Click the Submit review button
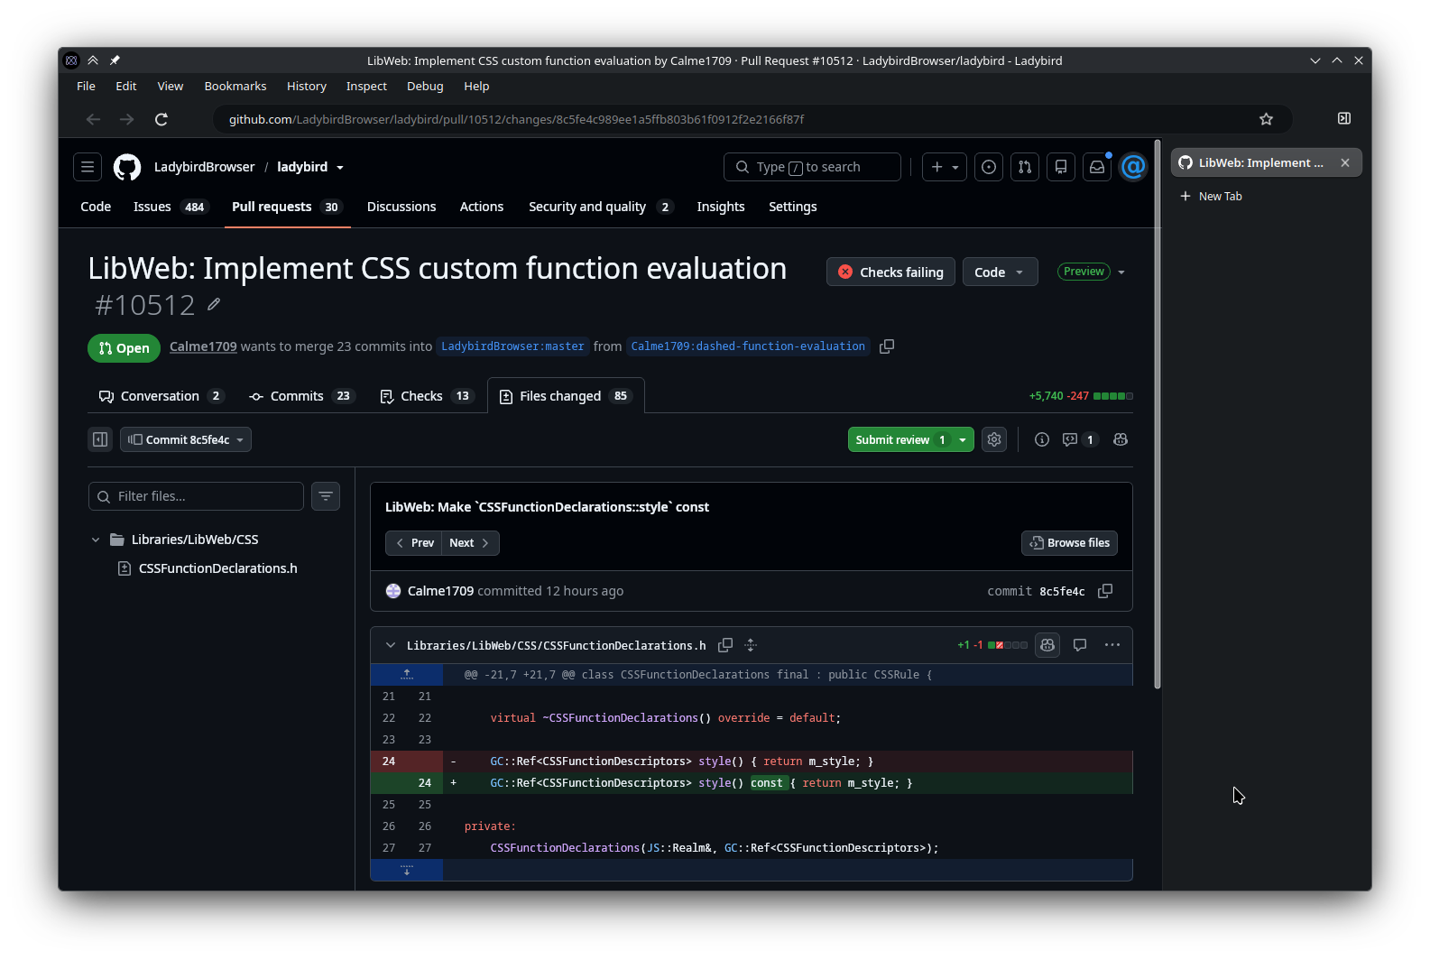Viewport: 1430px width, 960px height. (900, 439)
